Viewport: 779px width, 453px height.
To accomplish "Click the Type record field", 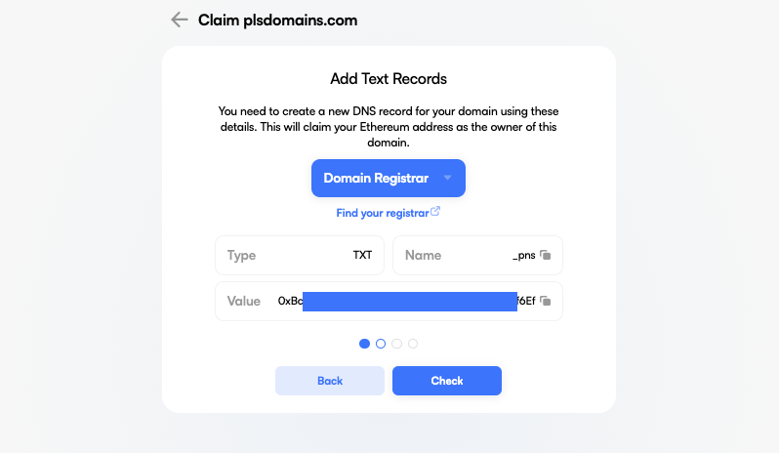I will click(299, 255).
